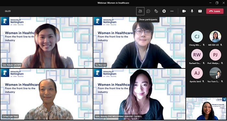227x121 pixels.
Task: Mute or unmute the microphone
Action: 192,11
